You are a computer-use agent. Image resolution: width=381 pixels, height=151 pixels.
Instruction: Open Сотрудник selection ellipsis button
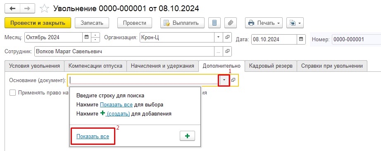coord(218,52)
